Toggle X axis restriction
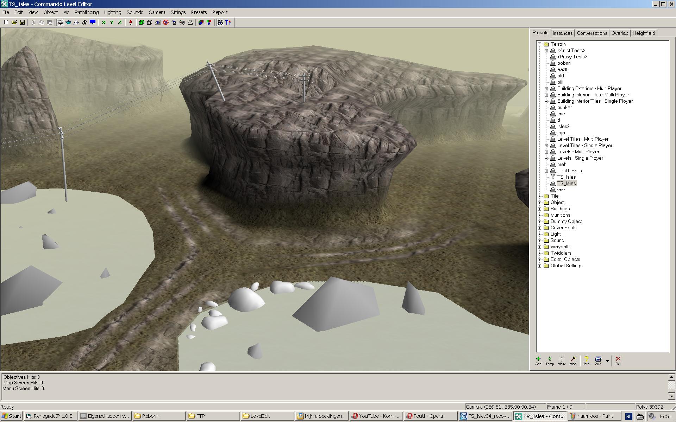The width and height of the screenshot is (676, 422). coord(104,23)
